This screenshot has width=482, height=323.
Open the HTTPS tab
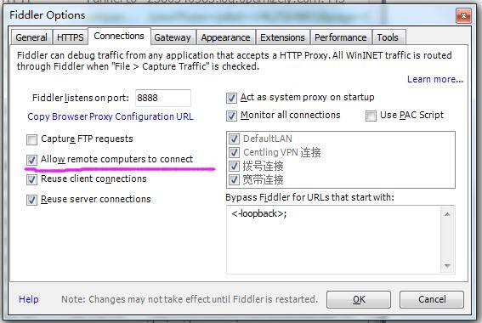click(71, 37)
